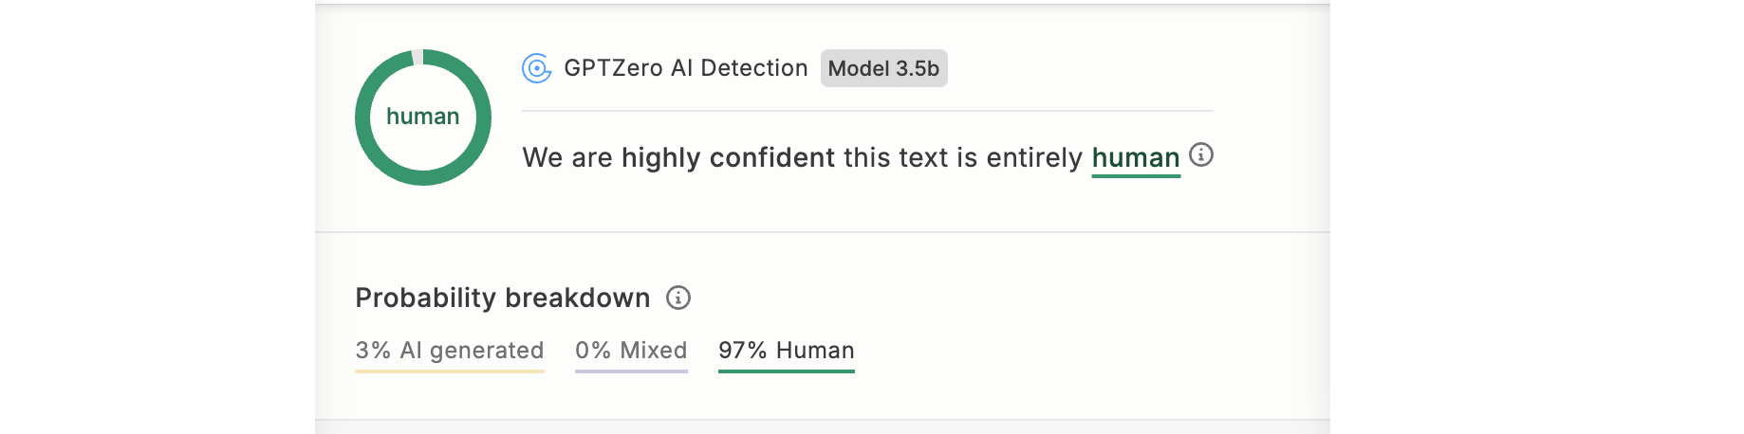Click the 'human' label inside the donut

pyautogui.click(x=423, y=117)
